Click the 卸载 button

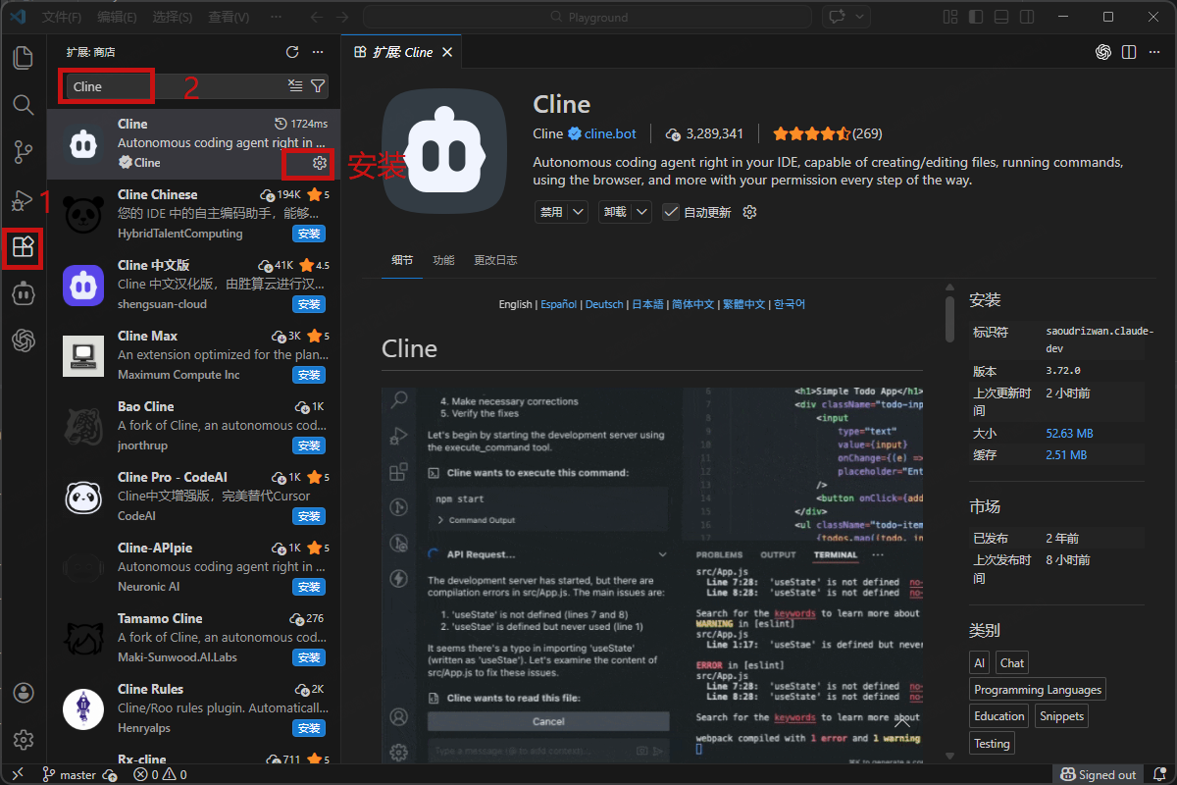615,212
